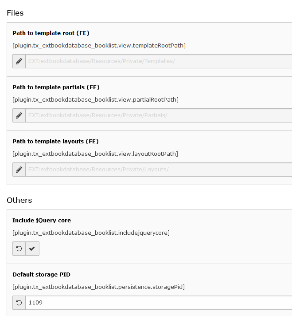
Task: Click the Others section heading
Action: [19, 200]
